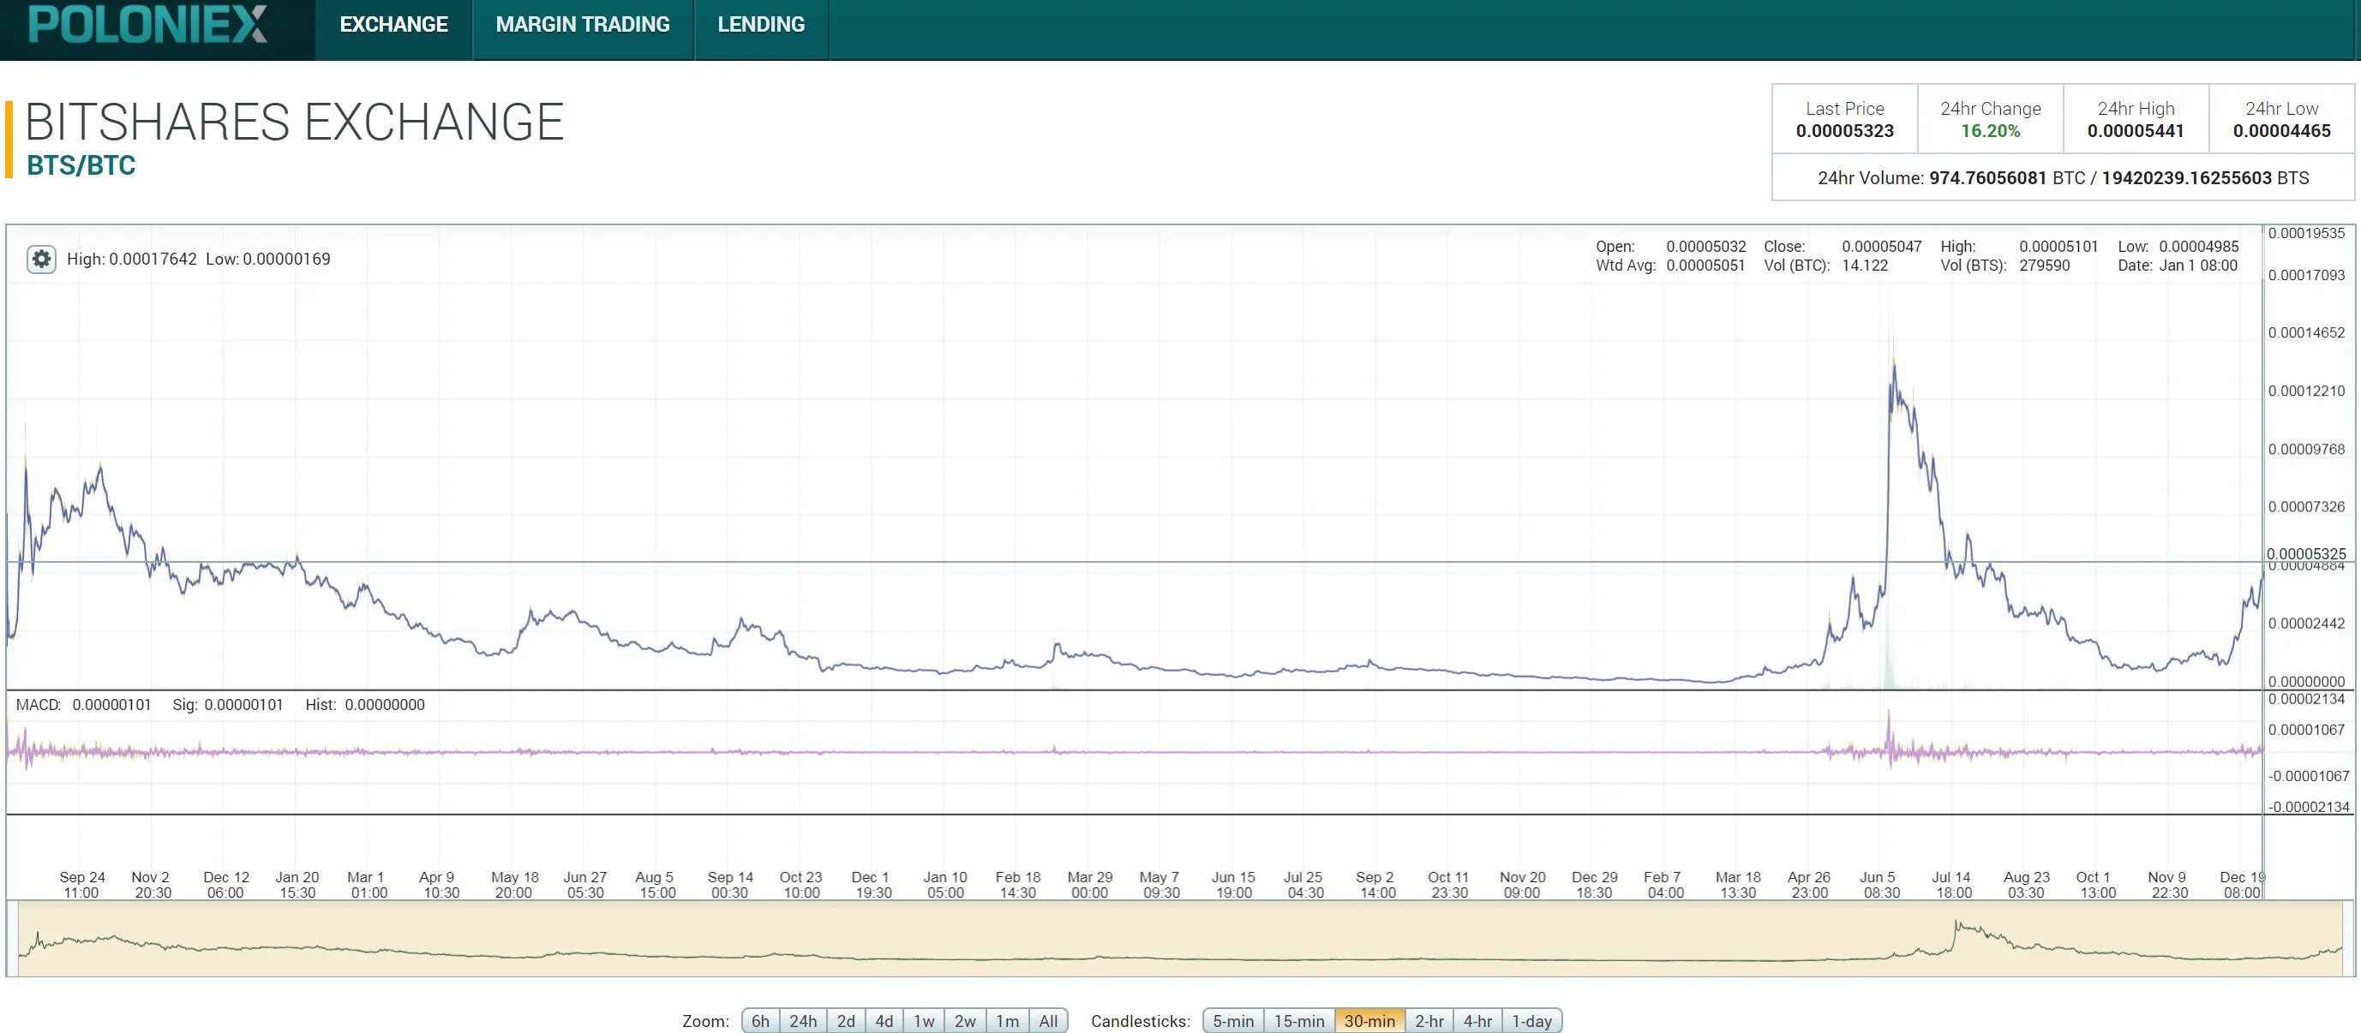Set zoom to 2w
The height and width of the screenshot is (1033, 2361).
pyautogui.click(x=965, y=1020)
